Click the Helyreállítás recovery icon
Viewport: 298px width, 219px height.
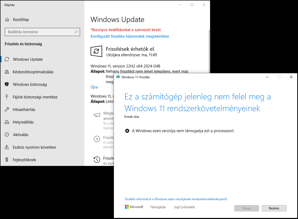tap(7, 122)
